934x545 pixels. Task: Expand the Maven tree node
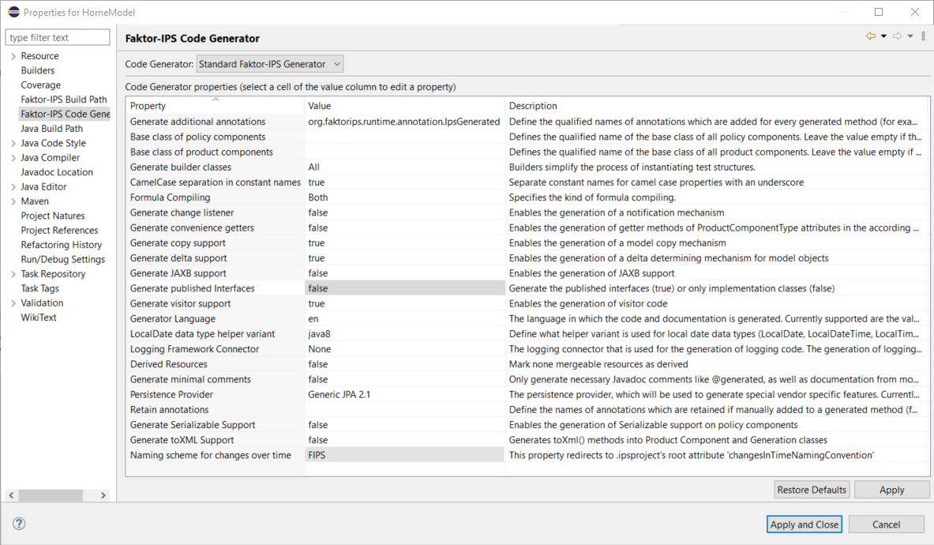(13, 201)
